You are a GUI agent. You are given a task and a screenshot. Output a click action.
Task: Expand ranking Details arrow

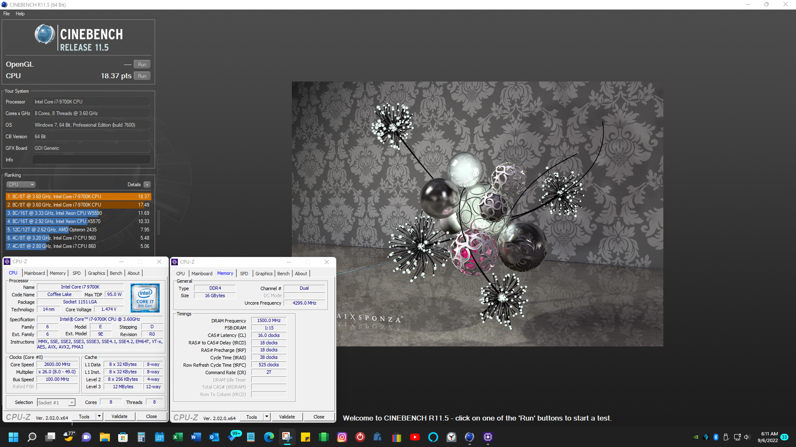click(147, 185)
